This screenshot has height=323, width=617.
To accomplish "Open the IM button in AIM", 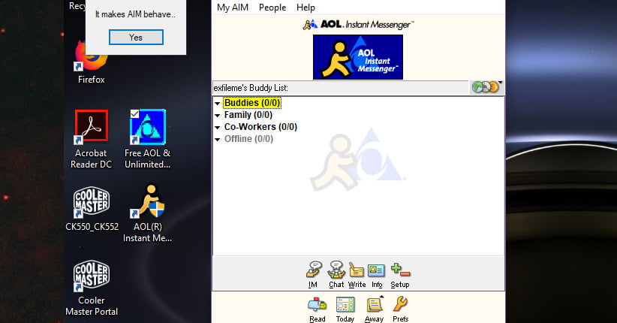I will [314, 274].
